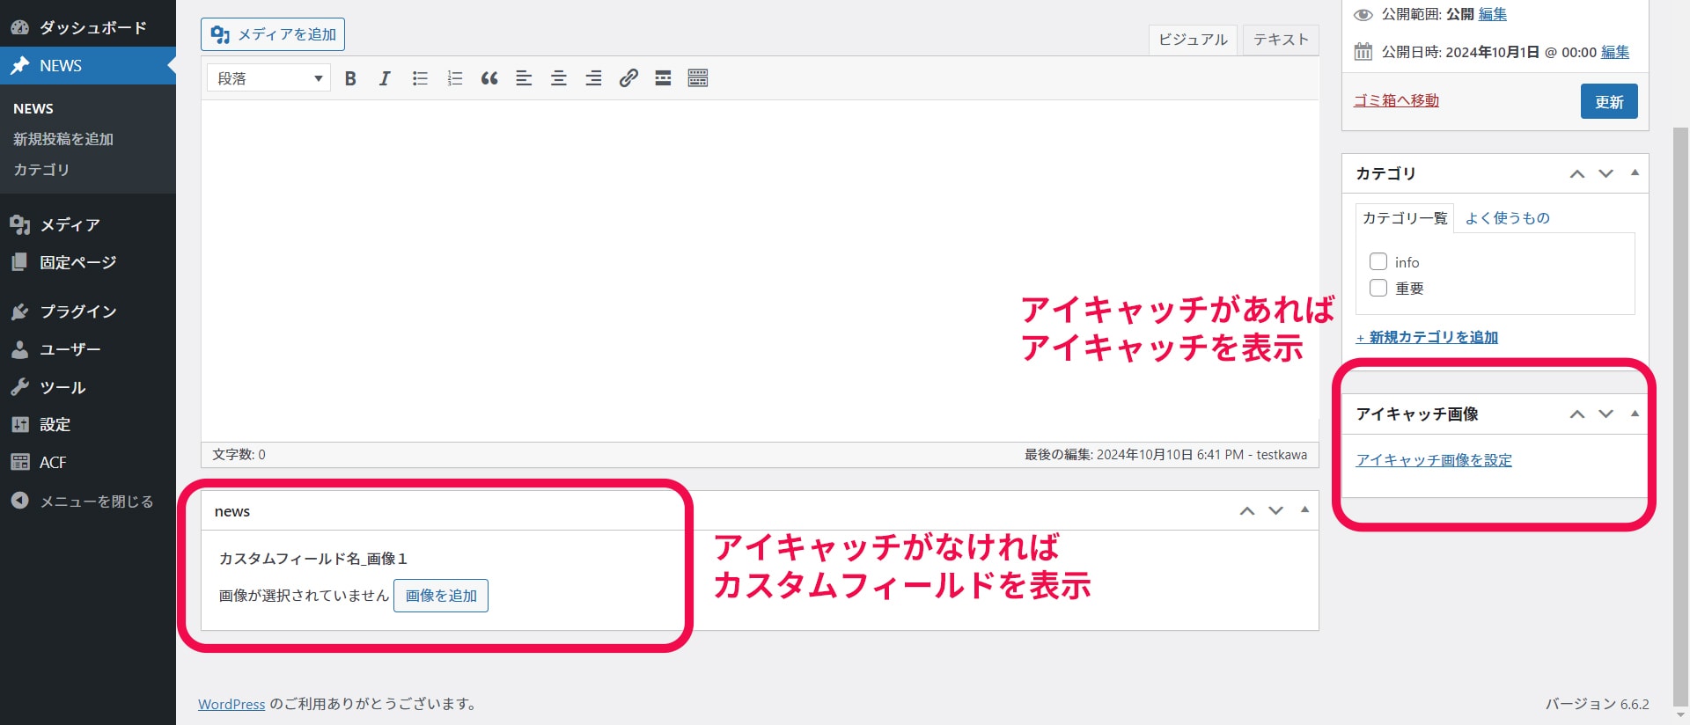Open メディア in the sidebar

click(88, 224)
